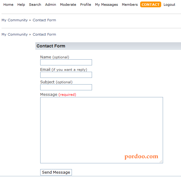
Task: Log out using the Logout link
Action: pos(169,5)
